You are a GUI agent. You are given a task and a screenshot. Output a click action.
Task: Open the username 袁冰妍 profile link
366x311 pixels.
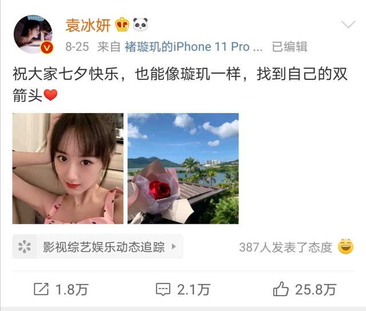pos(87,25)
